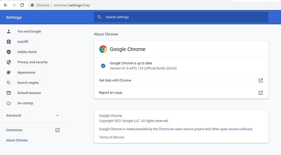281x155 pixels.
Task: Click the Google Chrome is up to date text
Action: point(131,63)
